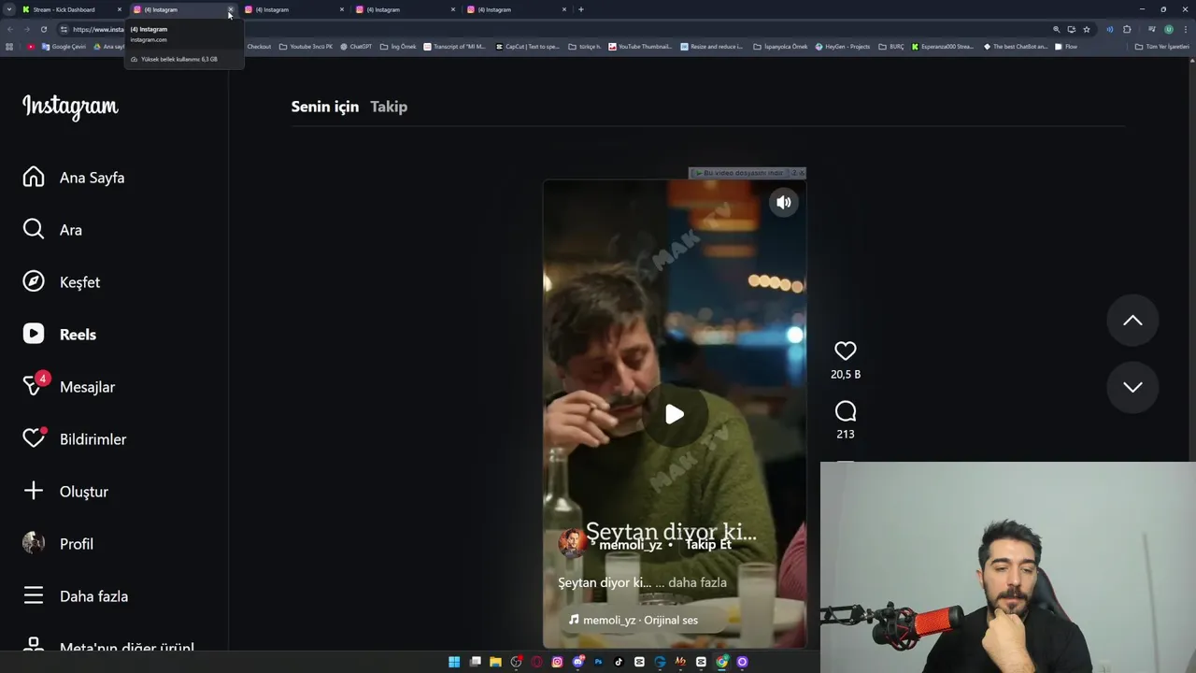This screenshot has height=673, width=1196.
Task: Open CapCut Text to speech bookmark
Action: point(527,46)
